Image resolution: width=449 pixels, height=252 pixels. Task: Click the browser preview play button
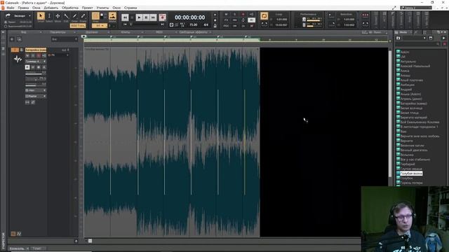(x=443, y=38)
